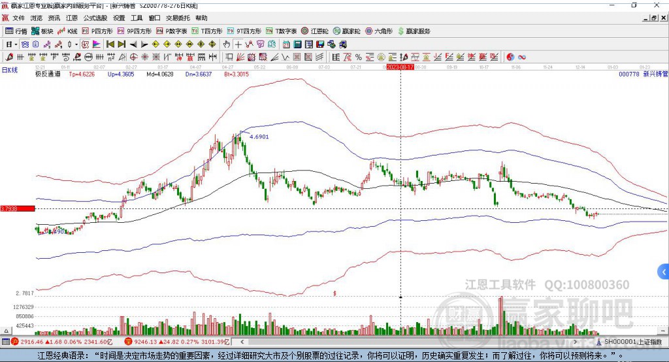Viewport: 669px width, 362px height.
Task: Select the red pen drawing tool
Action: pyautogui.click(x=9, y=57)
